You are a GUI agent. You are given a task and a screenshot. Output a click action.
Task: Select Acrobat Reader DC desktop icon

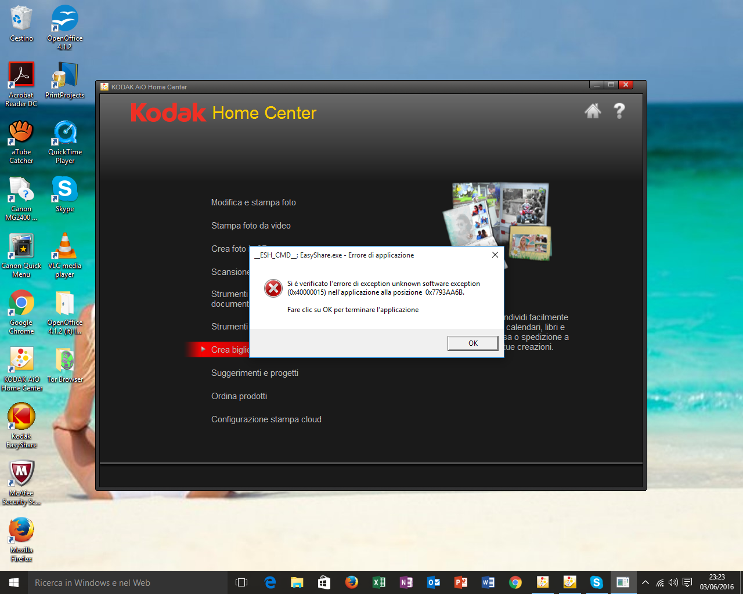pyautogui.click(x=21, y=84)
